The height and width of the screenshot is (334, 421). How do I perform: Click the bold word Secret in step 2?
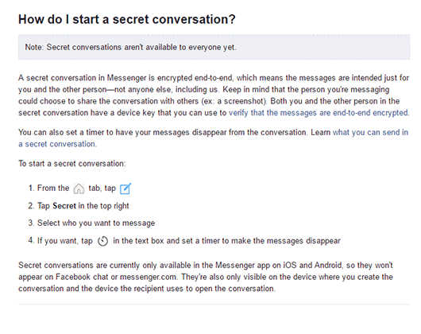[x=64, y=206]
